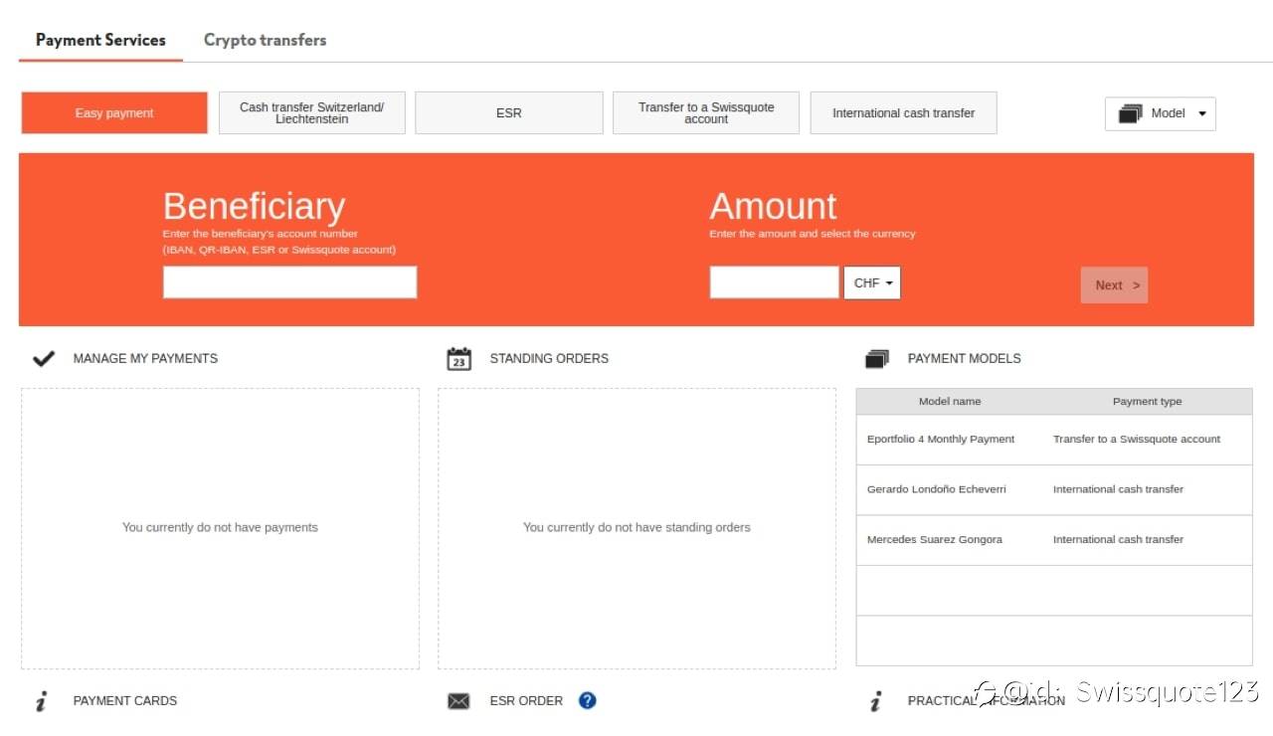Click the stacked cards icon in Model button
Viewport: 1273px width, 736px height.
click(1130, 113)
